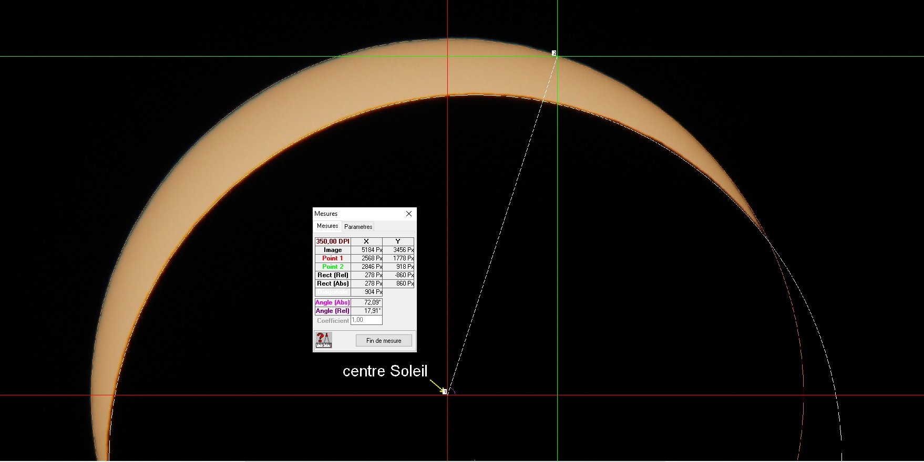Select the Mesures tab
Screen dimensions: 924x462
point(327,226)
